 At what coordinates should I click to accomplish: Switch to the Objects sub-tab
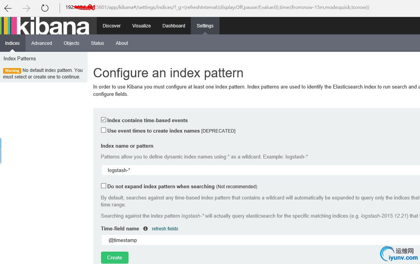pyautogui.click(x=71, y=43)
